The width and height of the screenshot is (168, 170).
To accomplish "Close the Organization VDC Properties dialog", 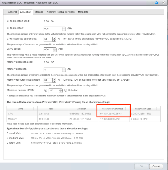I will point(163,2).
